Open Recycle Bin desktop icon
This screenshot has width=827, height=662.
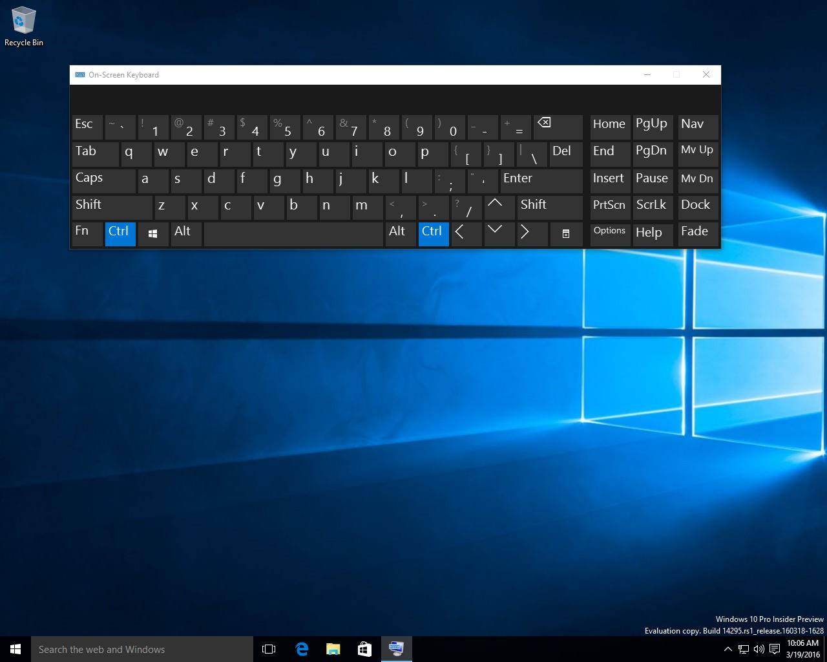pyautogui.click(x=24, y=27)
